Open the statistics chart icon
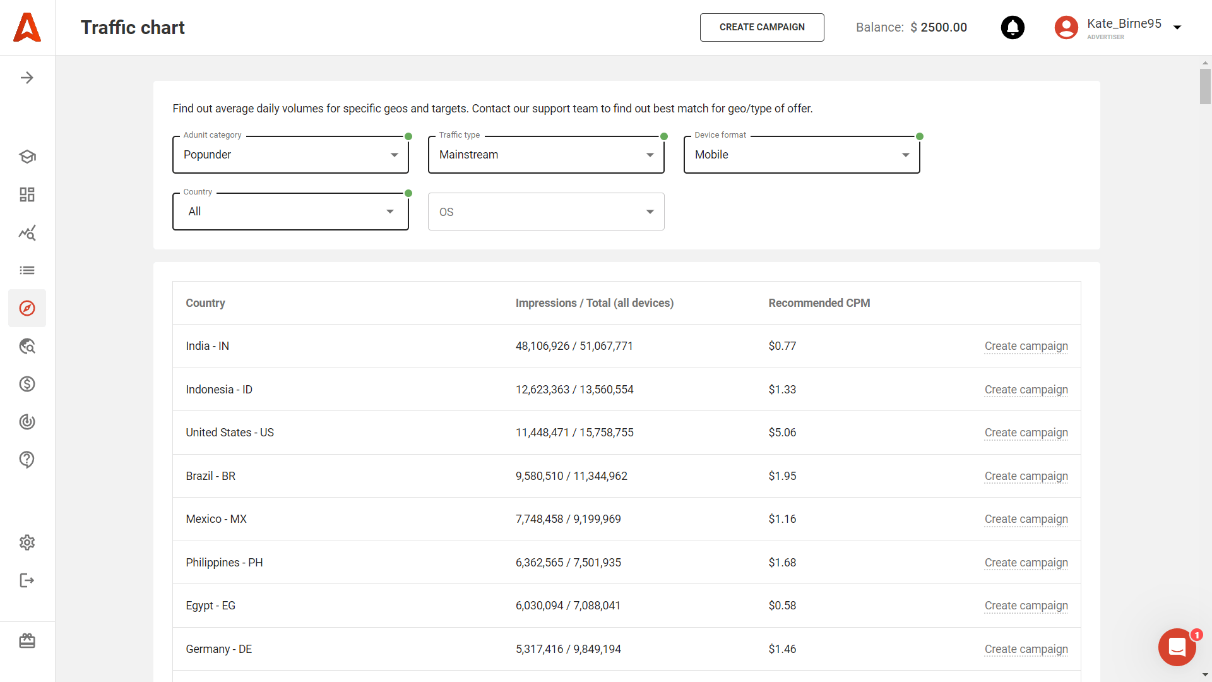The width and height of the screenshot is (1212, 682). click(27, 232)
